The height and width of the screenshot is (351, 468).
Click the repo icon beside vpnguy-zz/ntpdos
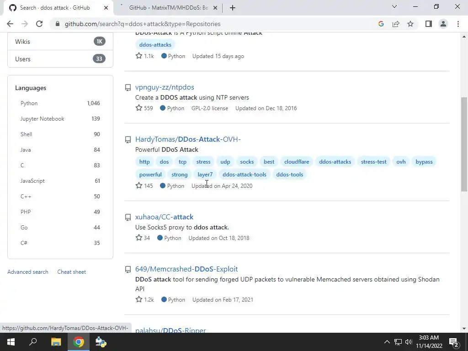pyautogui.click(x=128, y=87)
